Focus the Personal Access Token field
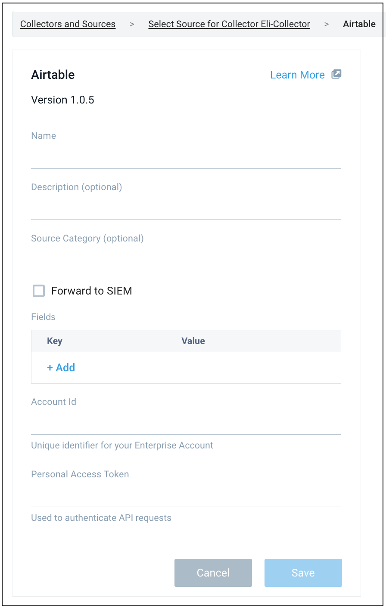 186,495
